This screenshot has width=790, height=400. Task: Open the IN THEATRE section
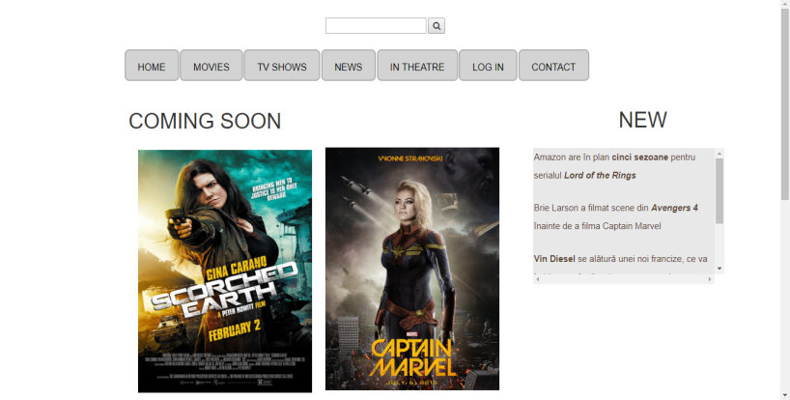(x=417, y=67)
